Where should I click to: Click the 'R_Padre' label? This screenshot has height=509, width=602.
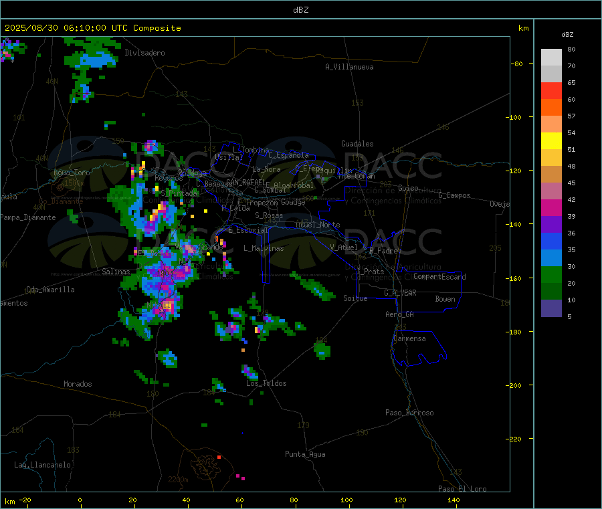(383, 251)
